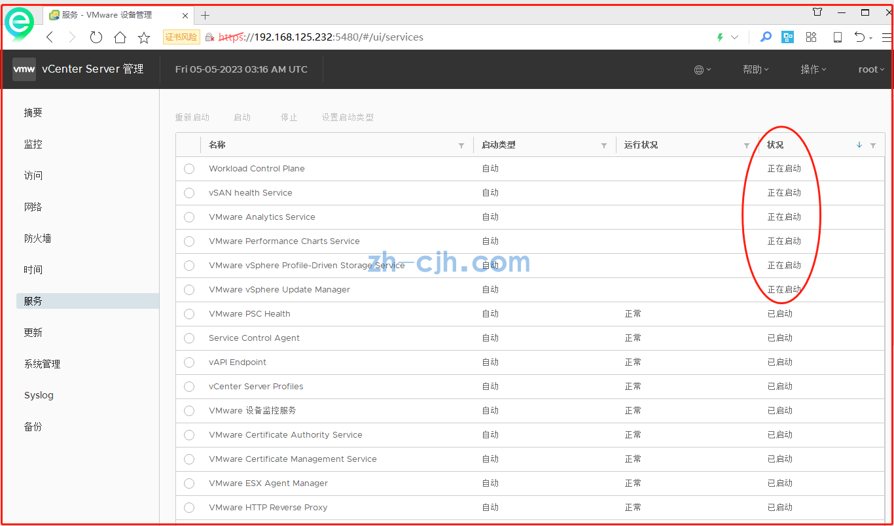Open the globe language menu

point(702,69)
